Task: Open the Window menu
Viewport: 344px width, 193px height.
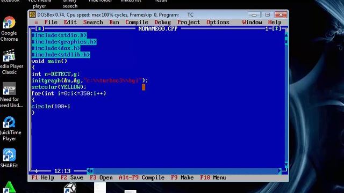Action: pos(252,23)
